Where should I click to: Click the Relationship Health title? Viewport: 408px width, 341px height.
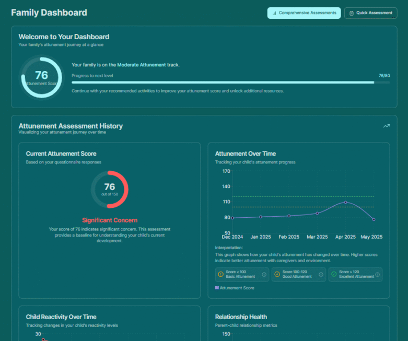click(241, 317)
